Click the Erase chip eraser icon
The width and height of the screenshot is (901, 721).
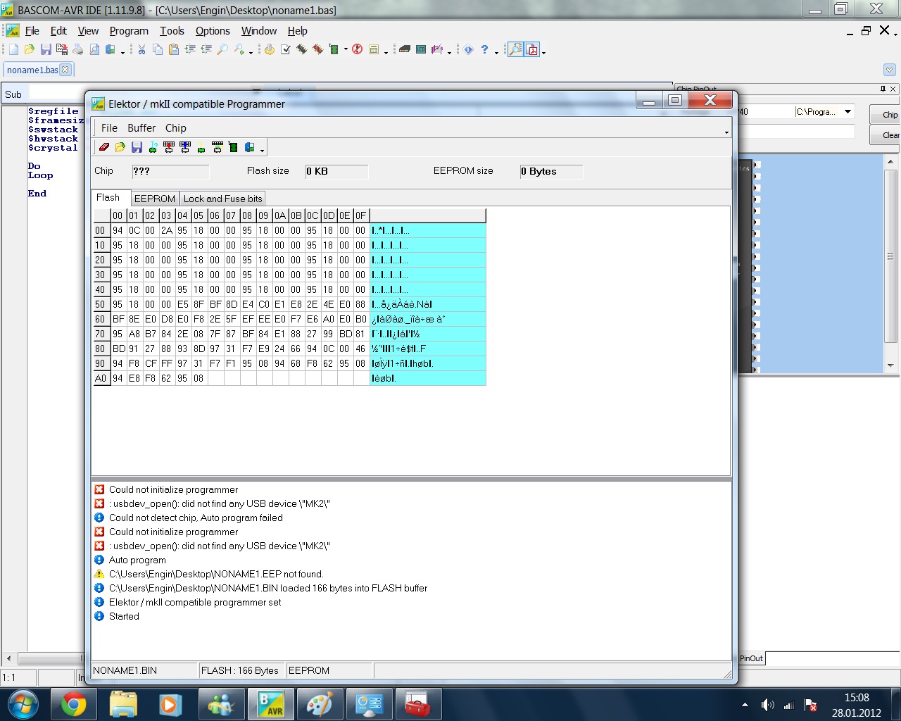click(x=104, y=147)
